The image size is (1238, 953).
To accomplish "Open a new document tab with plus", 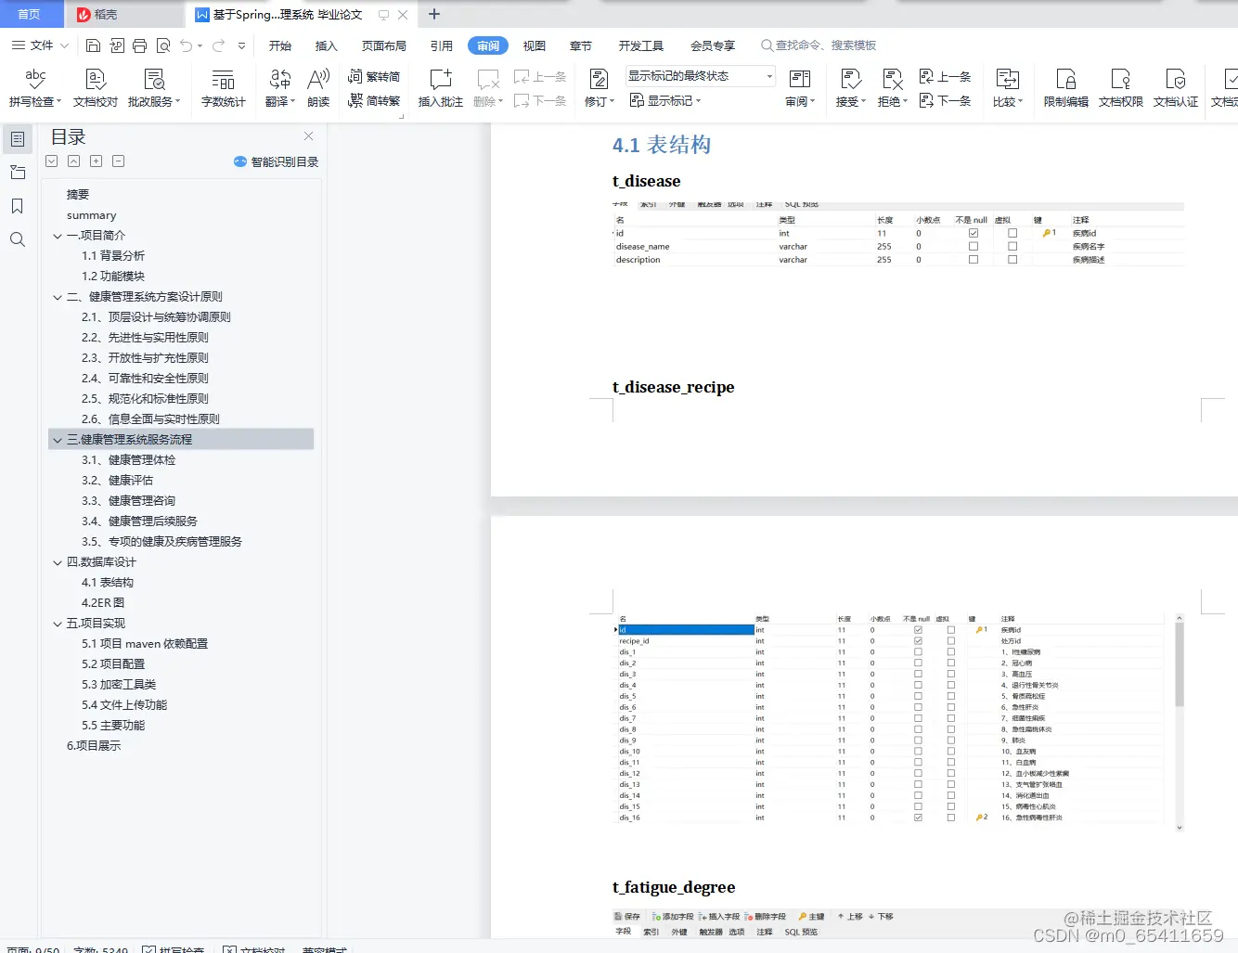I will [x=433, y=14].
